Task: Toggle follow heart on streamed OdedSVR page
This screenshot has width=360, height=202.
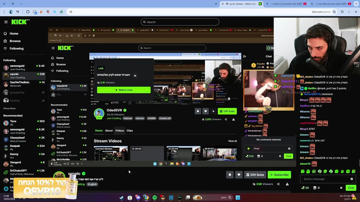Action: (x=206, y=111)
